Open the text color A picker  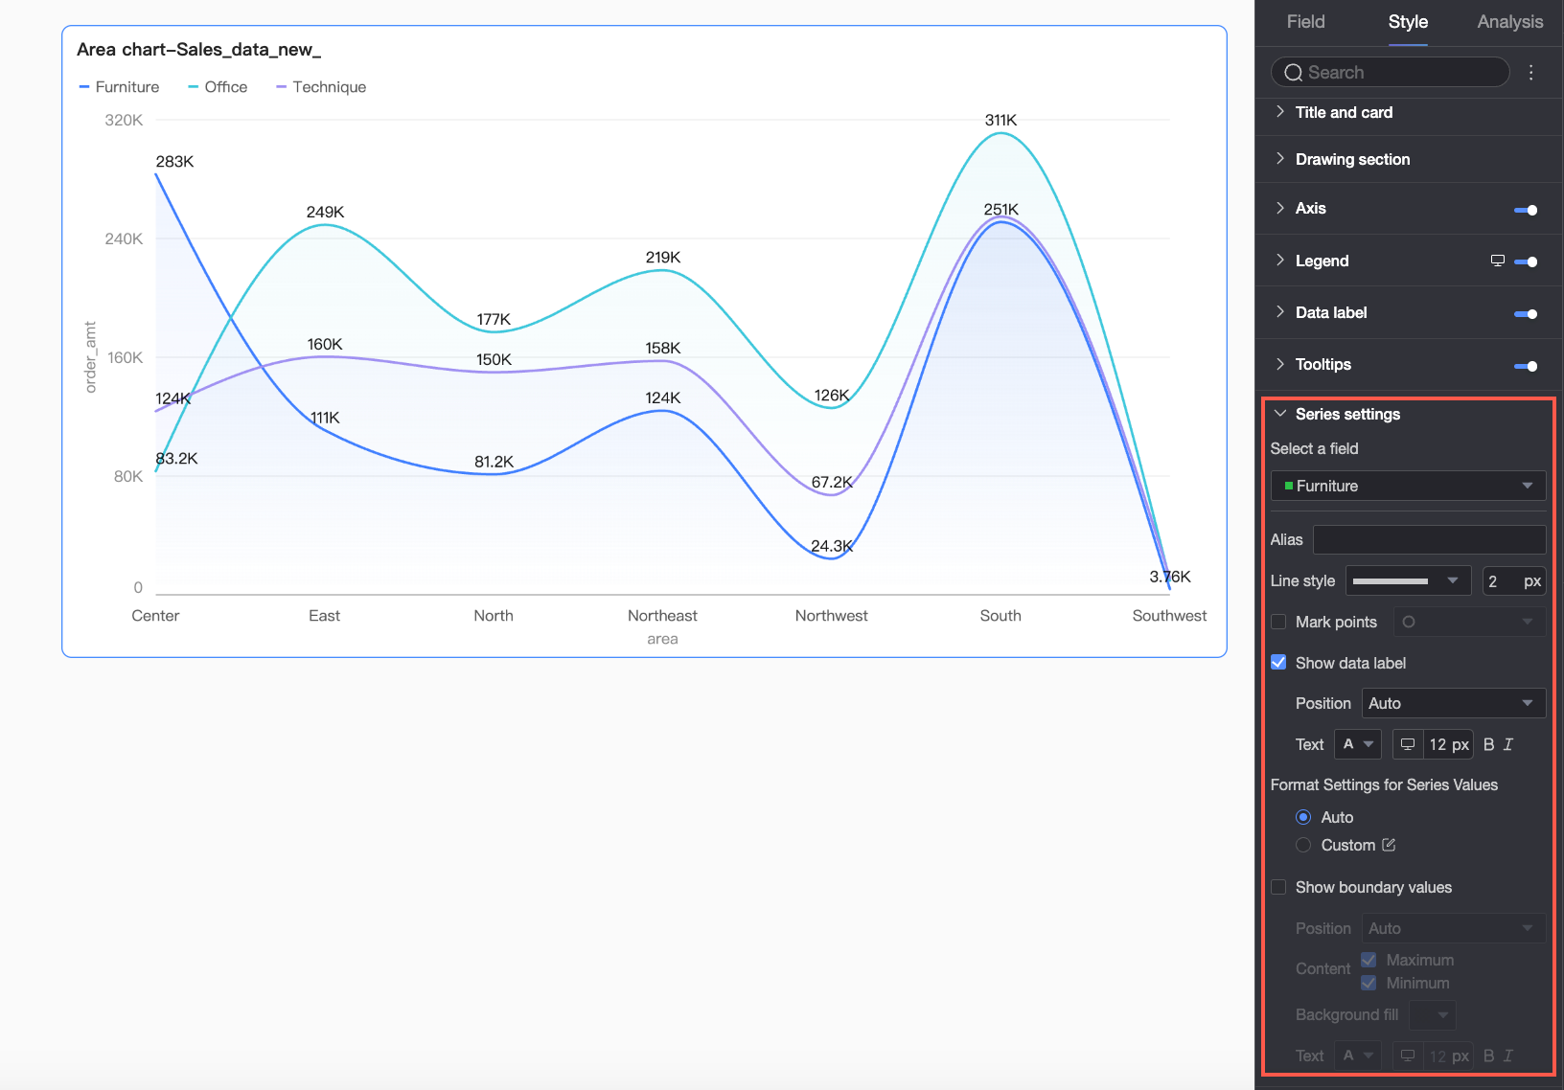[1357, 744]
